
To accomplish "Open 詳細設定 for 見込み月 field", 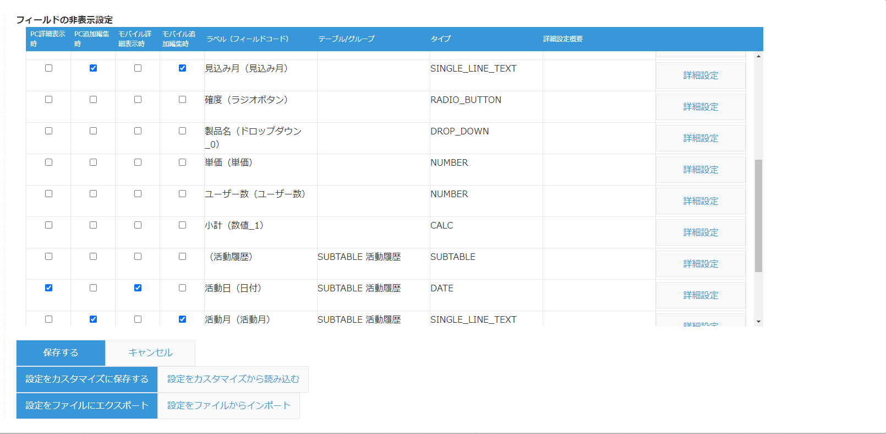I will (x=701, y=75).
